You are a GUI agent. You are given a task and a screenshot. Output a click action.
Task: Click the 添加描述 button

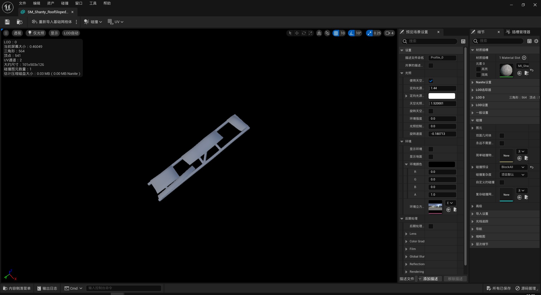(430, 279)
